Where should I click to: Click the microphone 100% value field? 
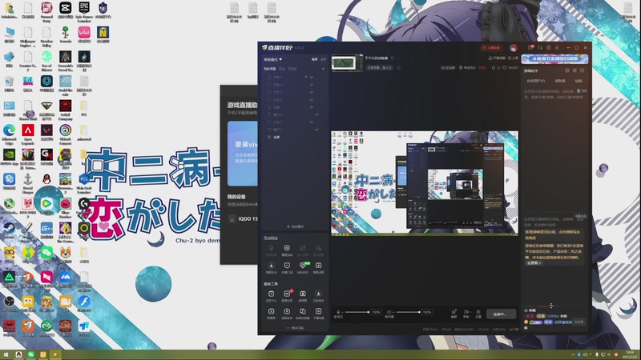point(376,312)
